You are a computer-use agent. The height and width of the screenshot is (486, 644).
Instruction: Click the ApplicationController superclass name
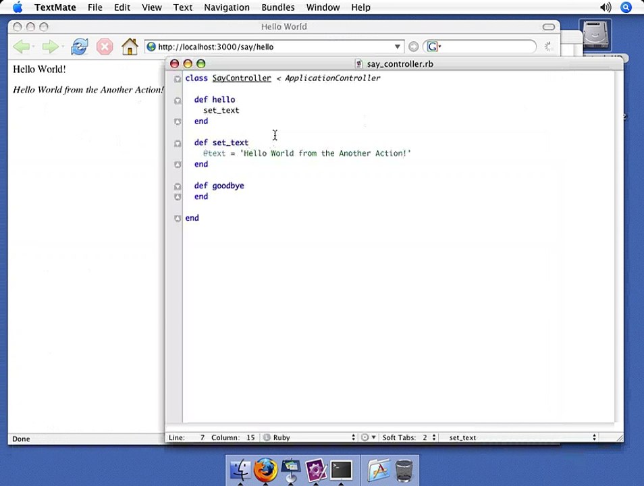[x=333, y=78]
